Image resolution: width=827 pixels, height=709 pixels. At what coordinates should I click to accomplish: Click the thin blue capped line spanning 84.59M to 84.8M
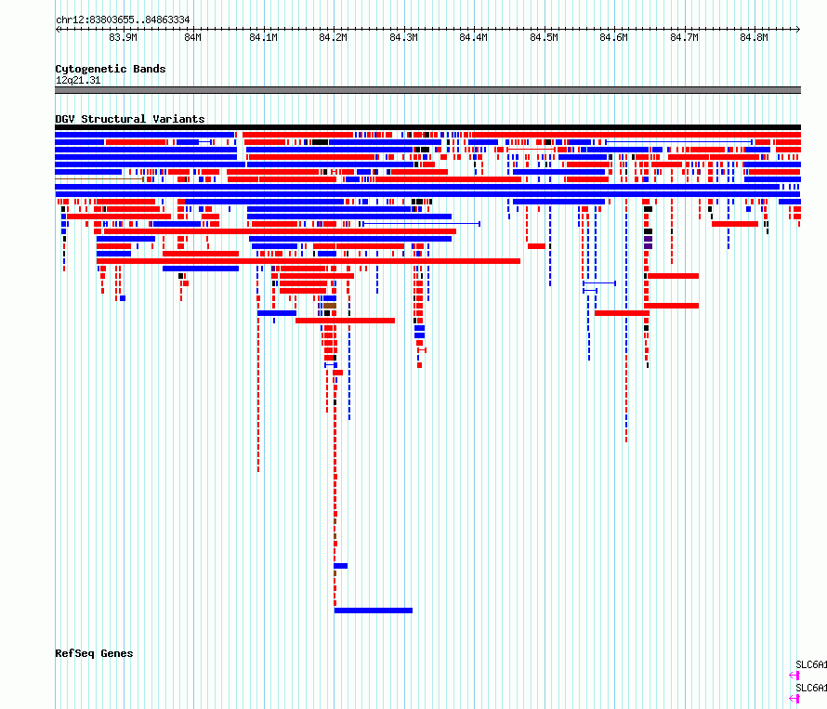click(x=679, y=142)
